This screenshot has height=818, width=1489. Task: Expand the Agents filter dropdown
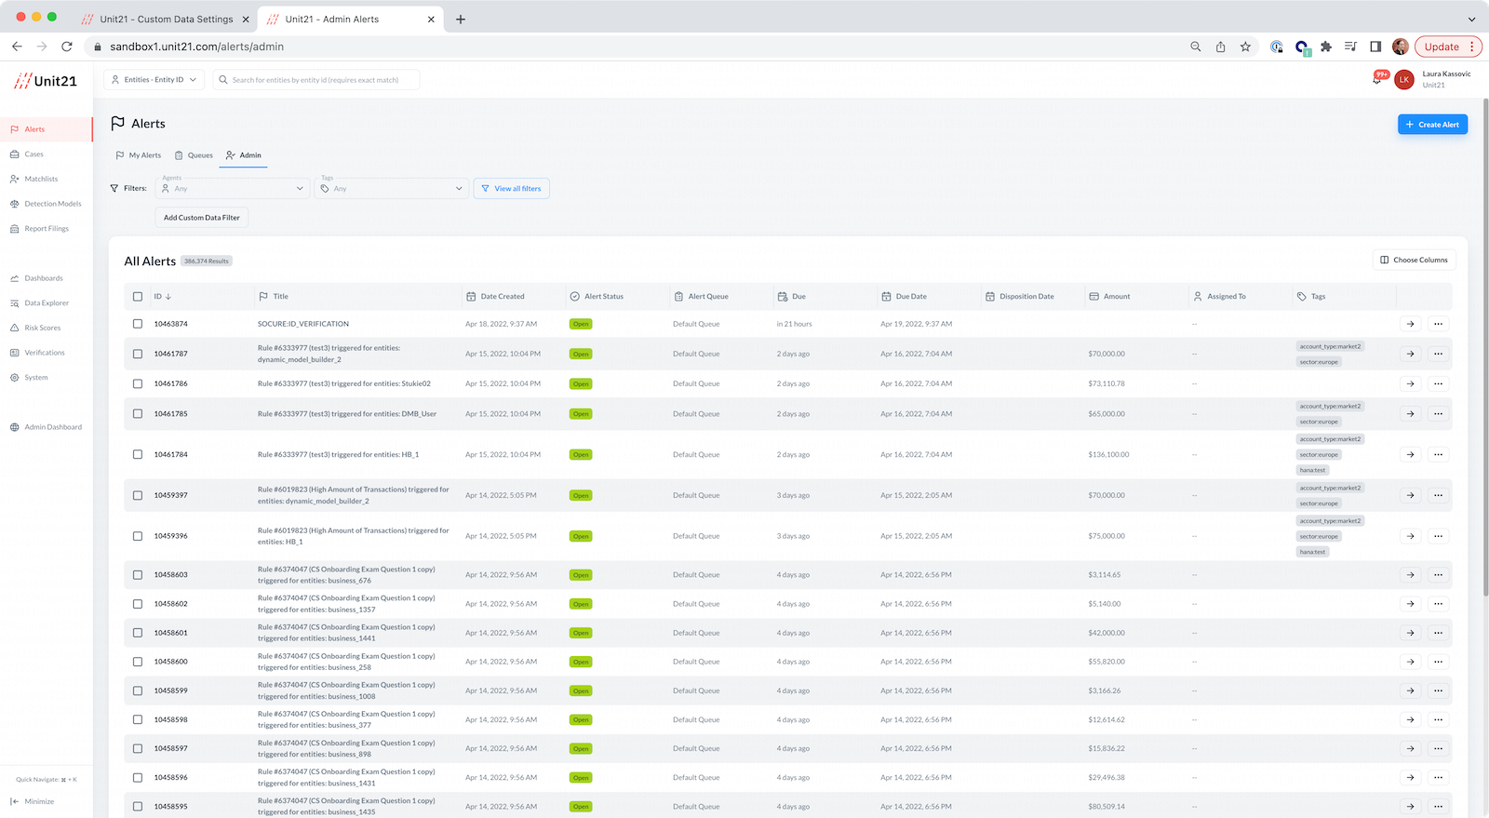click(233, 189)
